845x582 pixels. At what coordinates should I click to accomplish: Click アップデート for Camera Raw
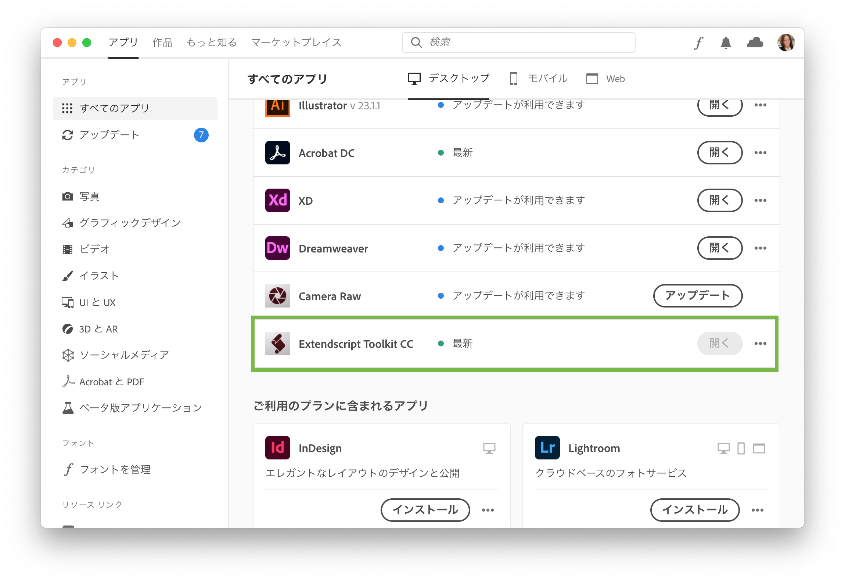[x=698, y=296]
